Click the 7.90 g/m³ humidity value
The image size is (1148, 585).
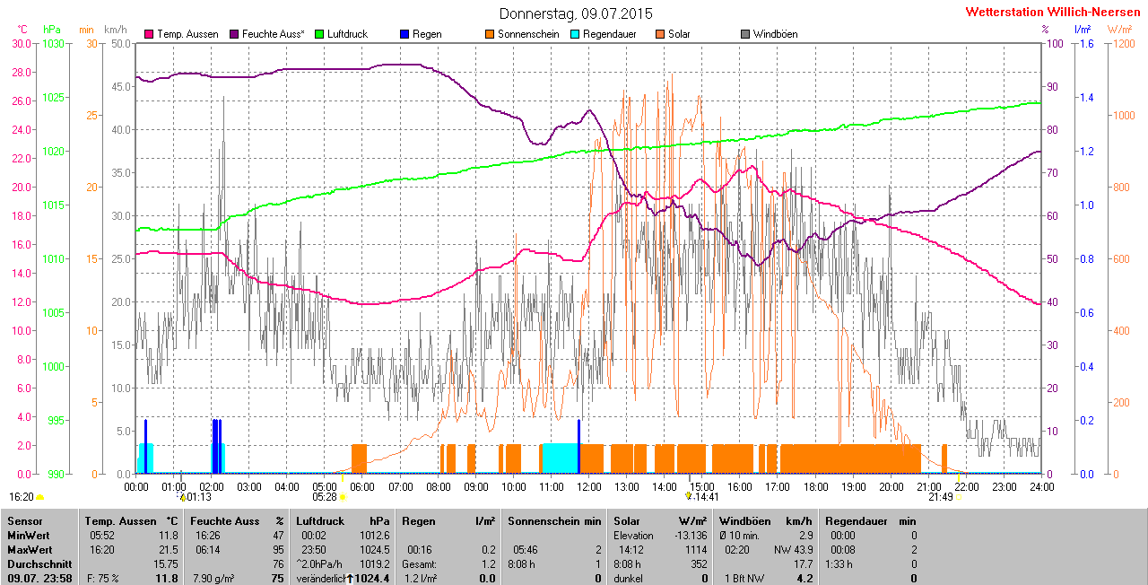pyautogui.click(x=214, y=579)
